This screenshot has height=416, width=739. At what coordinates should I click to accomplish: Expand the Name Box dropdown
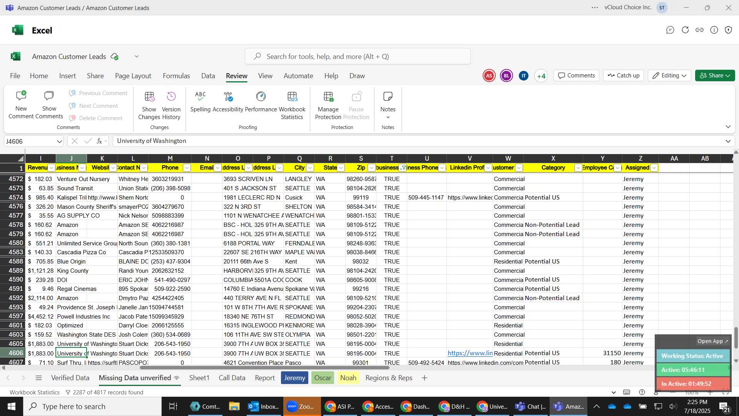pyautogui.click(x=59, y=141)
